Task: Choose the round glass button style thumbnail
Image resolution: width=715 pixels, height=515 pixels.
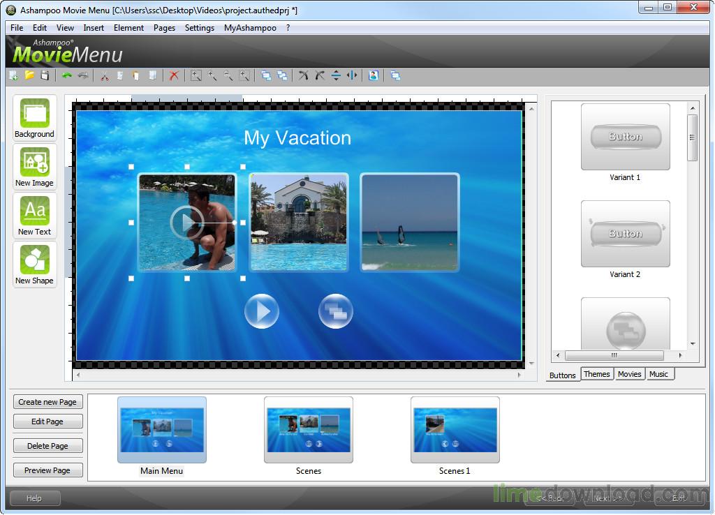Action: tap(625, 324)
